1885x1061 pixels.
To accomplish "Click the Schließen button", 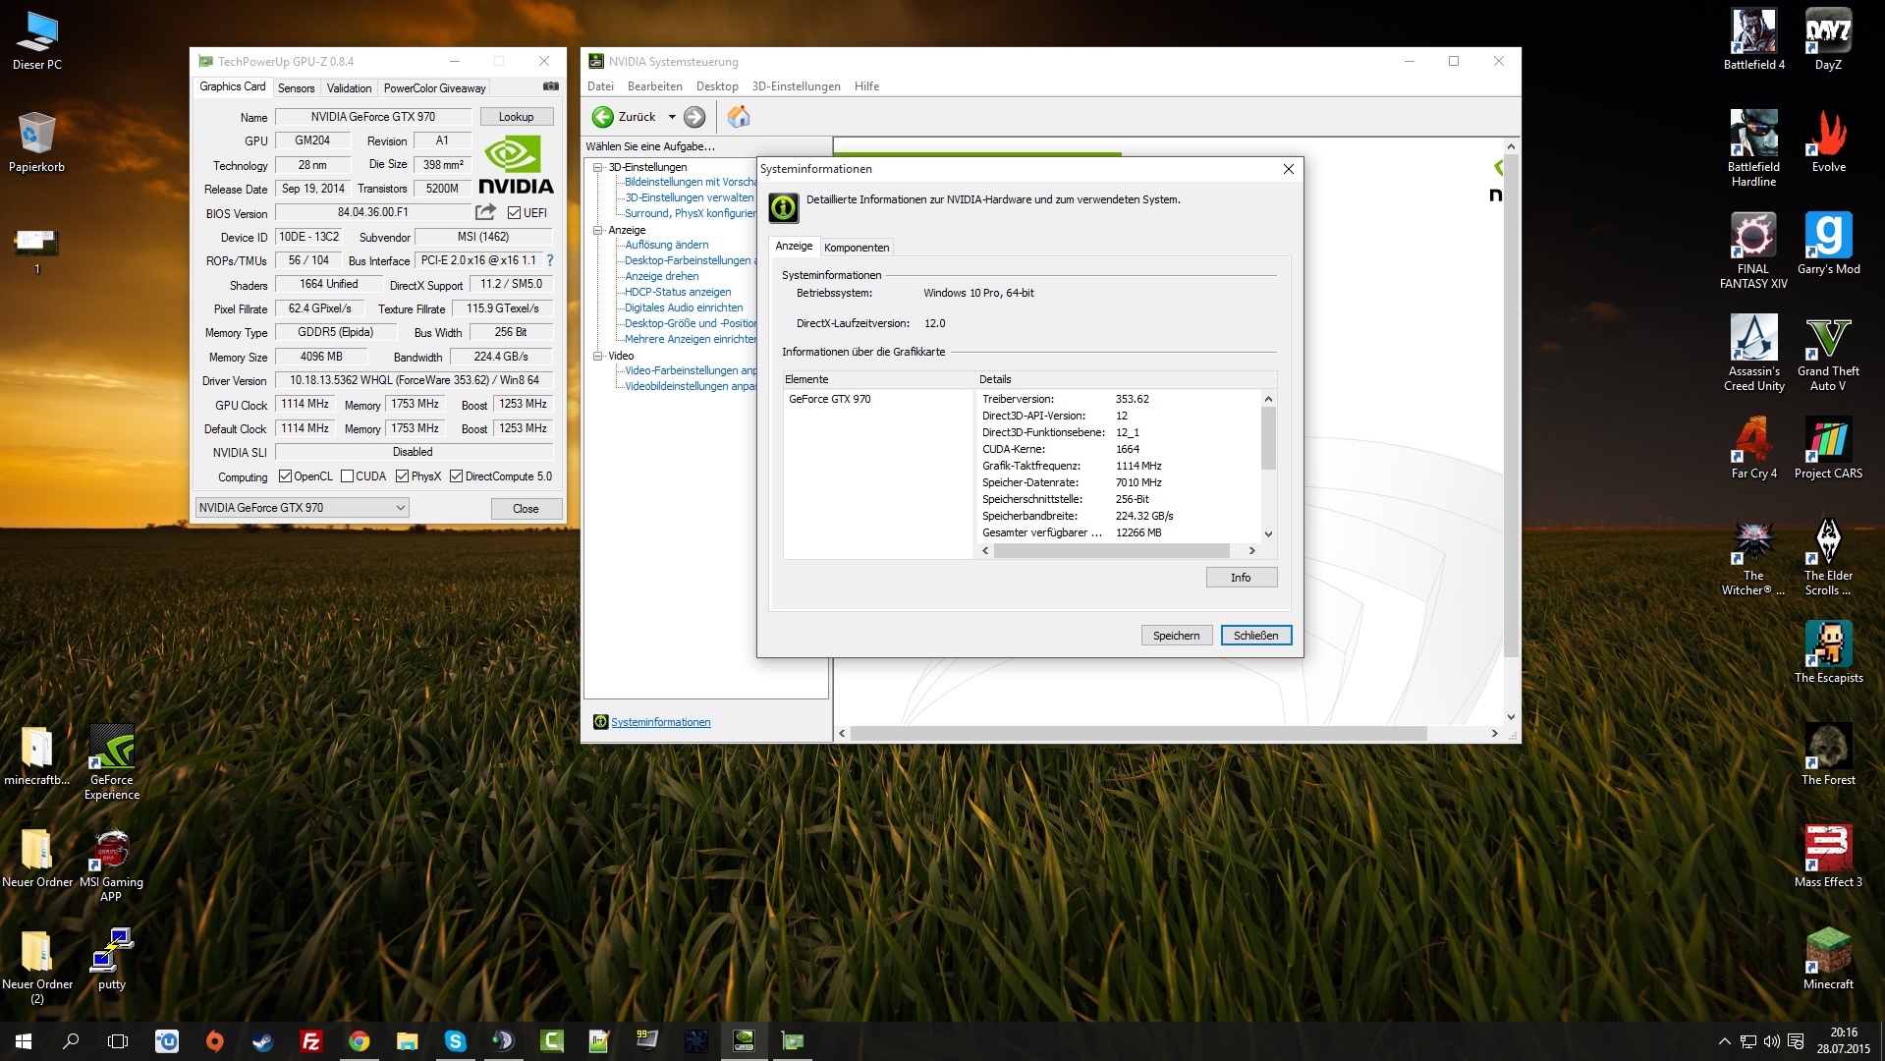I will [x=1255, y=636].
